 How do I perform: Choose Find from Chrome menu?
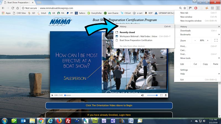197,54
